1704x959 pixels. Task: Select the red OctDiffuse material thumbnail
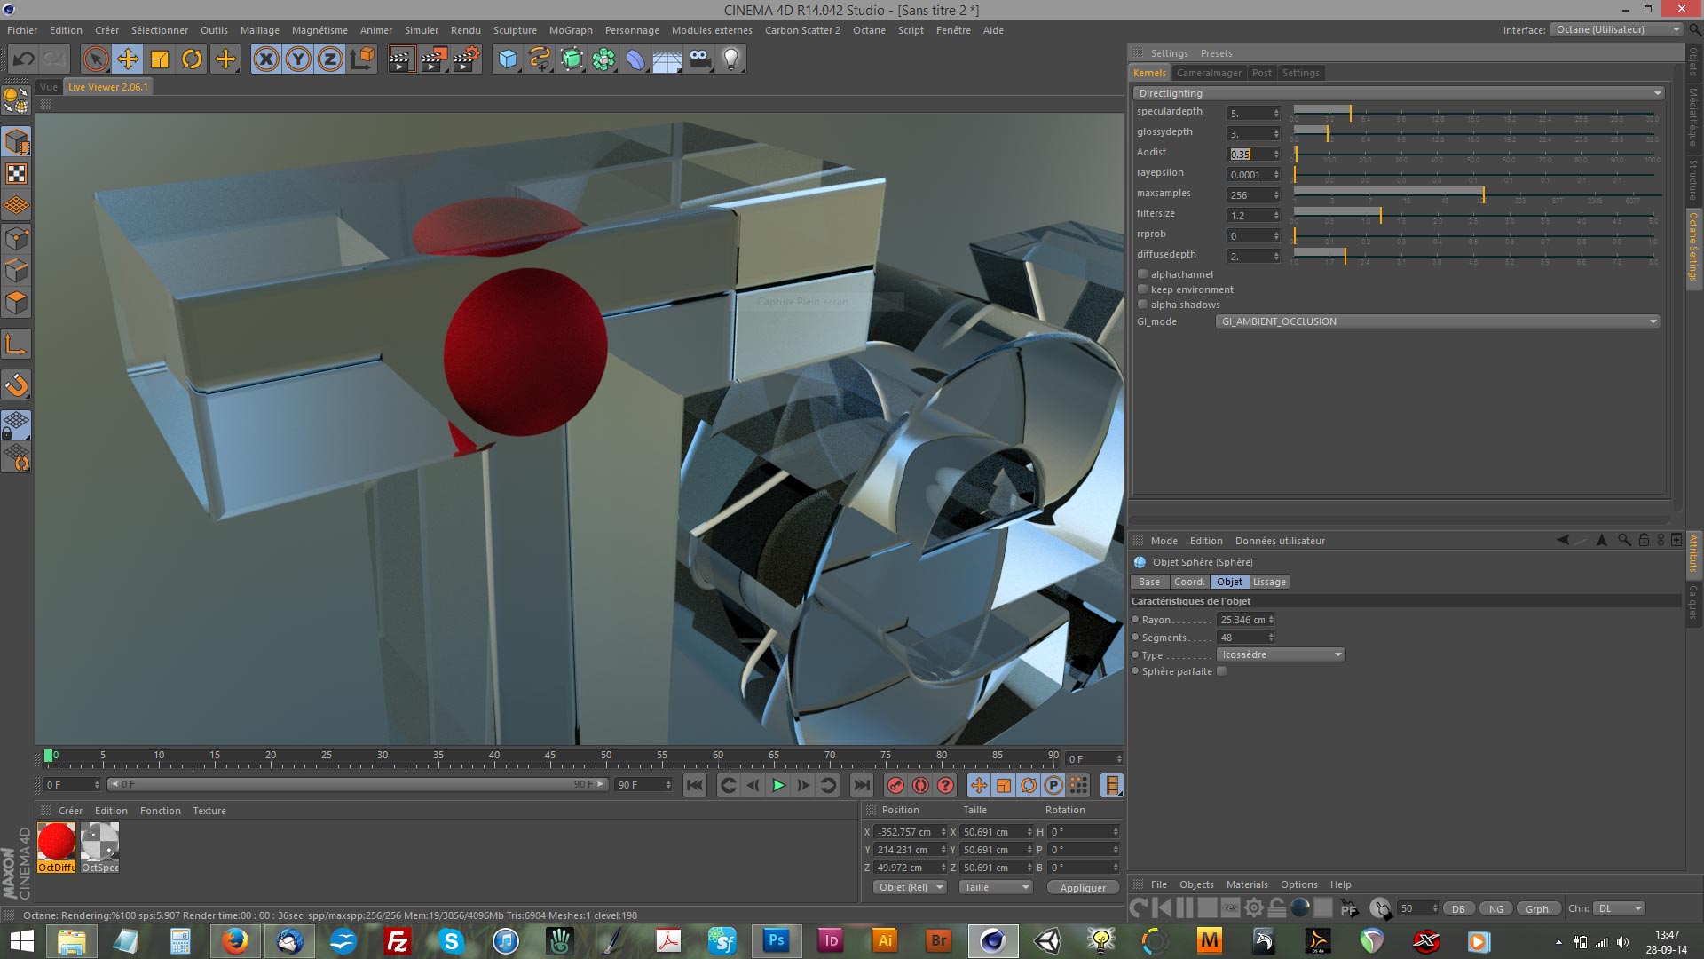click(x=56, y=842)
